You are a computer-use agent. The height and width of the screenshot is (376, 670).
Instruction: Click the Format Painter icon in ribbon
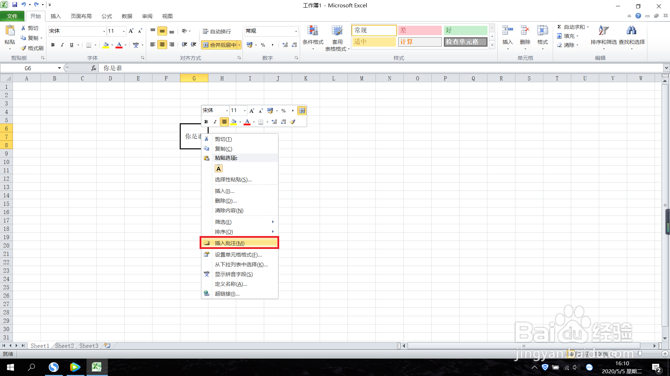pos(24,48)
